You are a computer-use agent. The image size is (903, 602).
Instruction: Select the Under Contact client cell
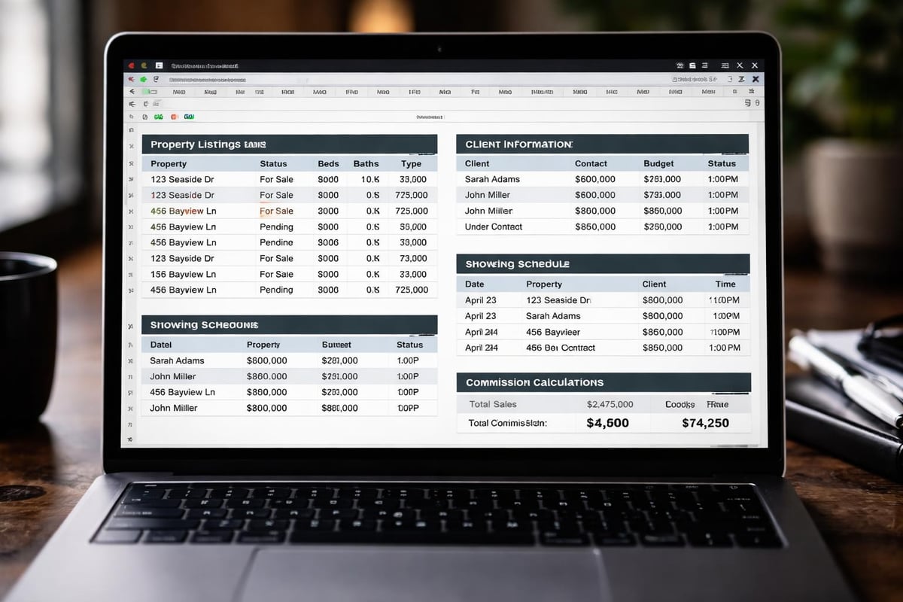494,227
